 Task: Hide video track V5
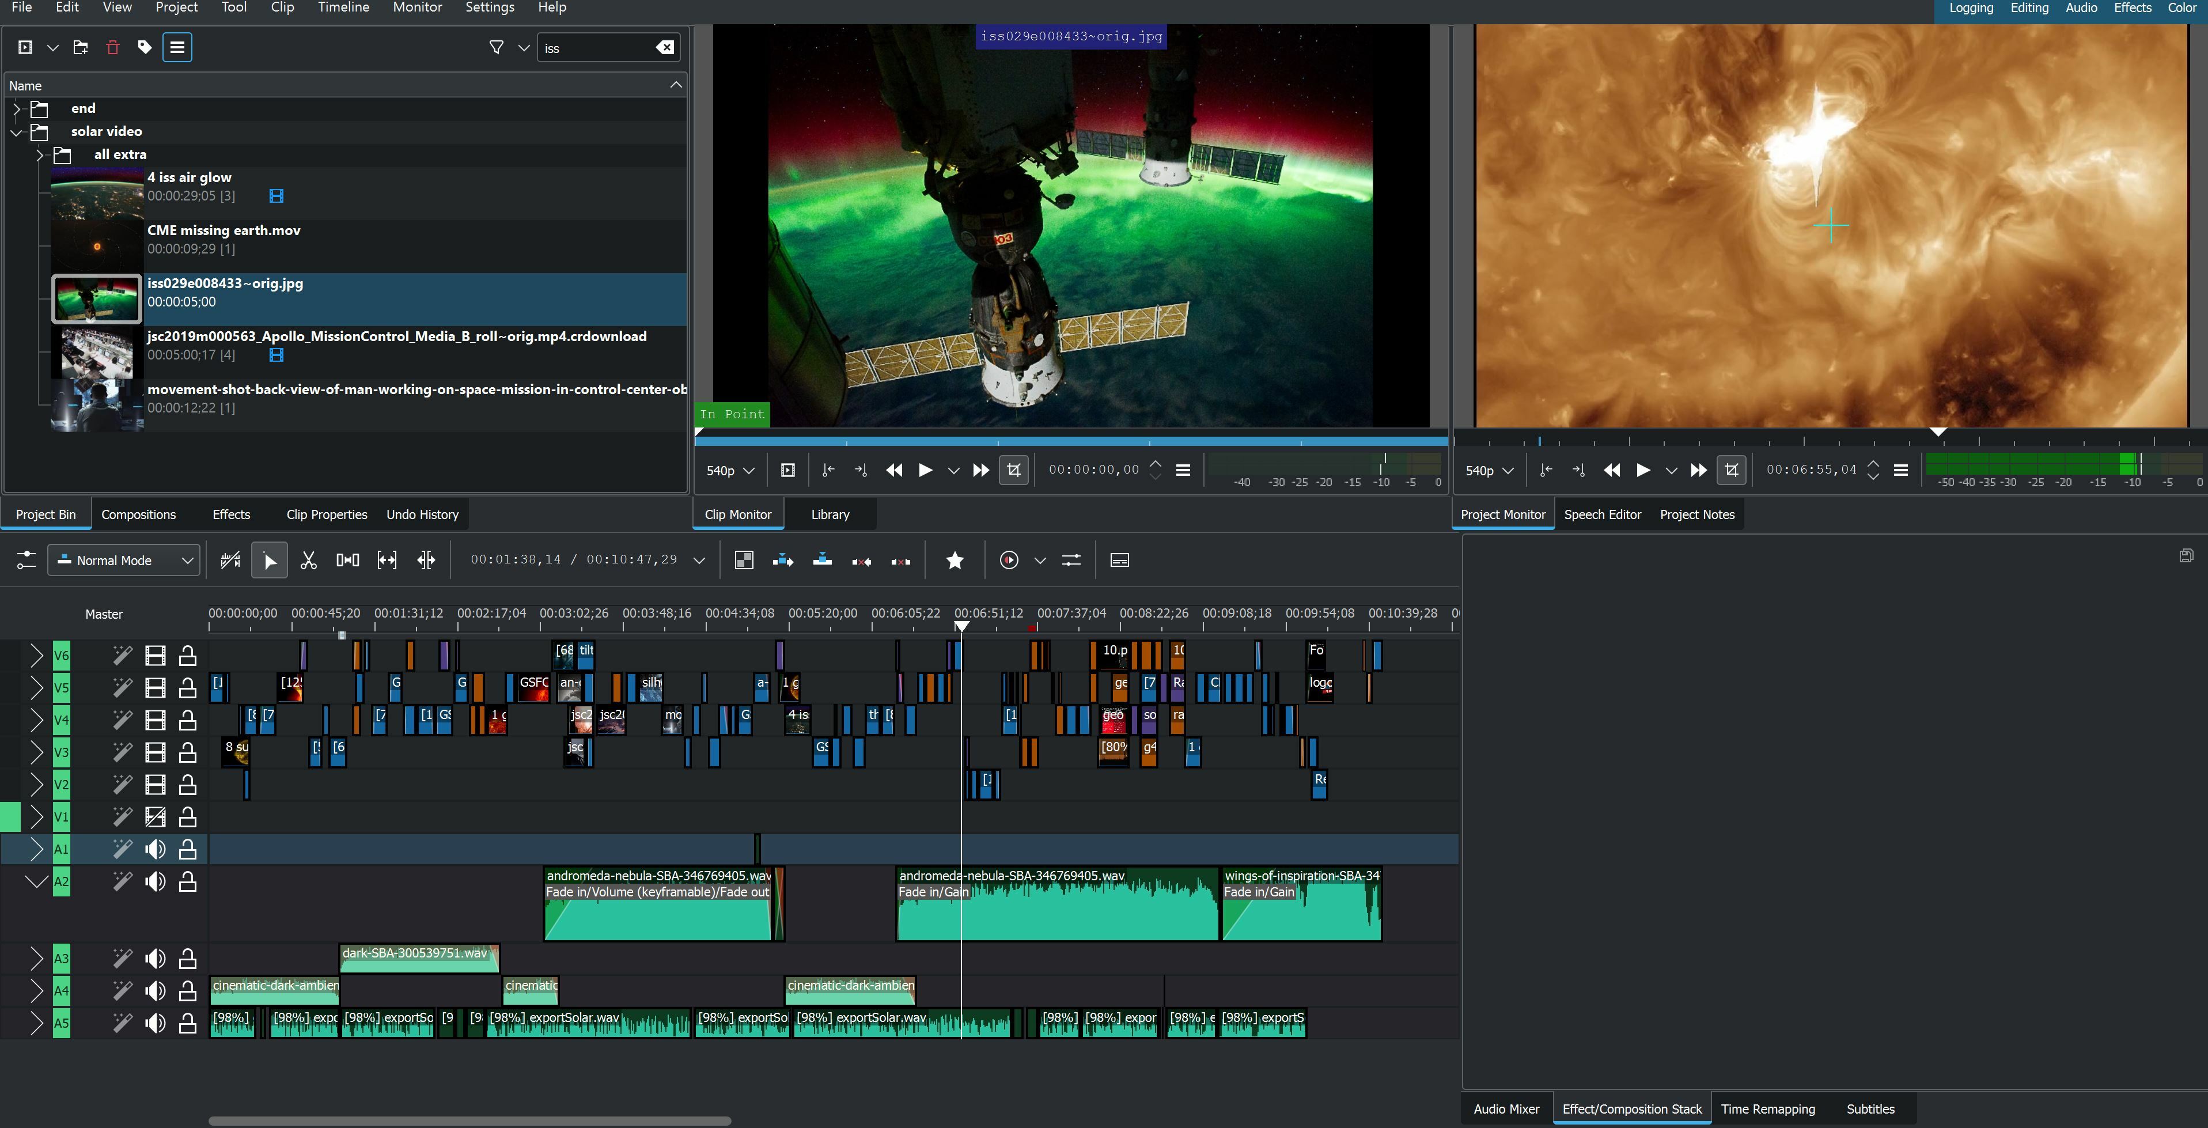[x=155, y=688]
